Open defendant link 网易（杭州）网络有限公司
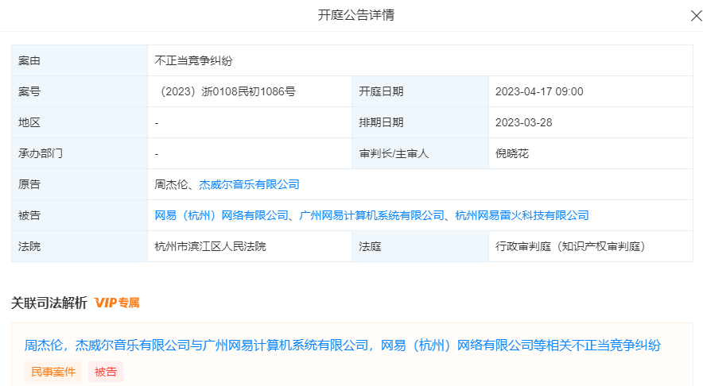This screenshot has width=703, height=386. 222,215
